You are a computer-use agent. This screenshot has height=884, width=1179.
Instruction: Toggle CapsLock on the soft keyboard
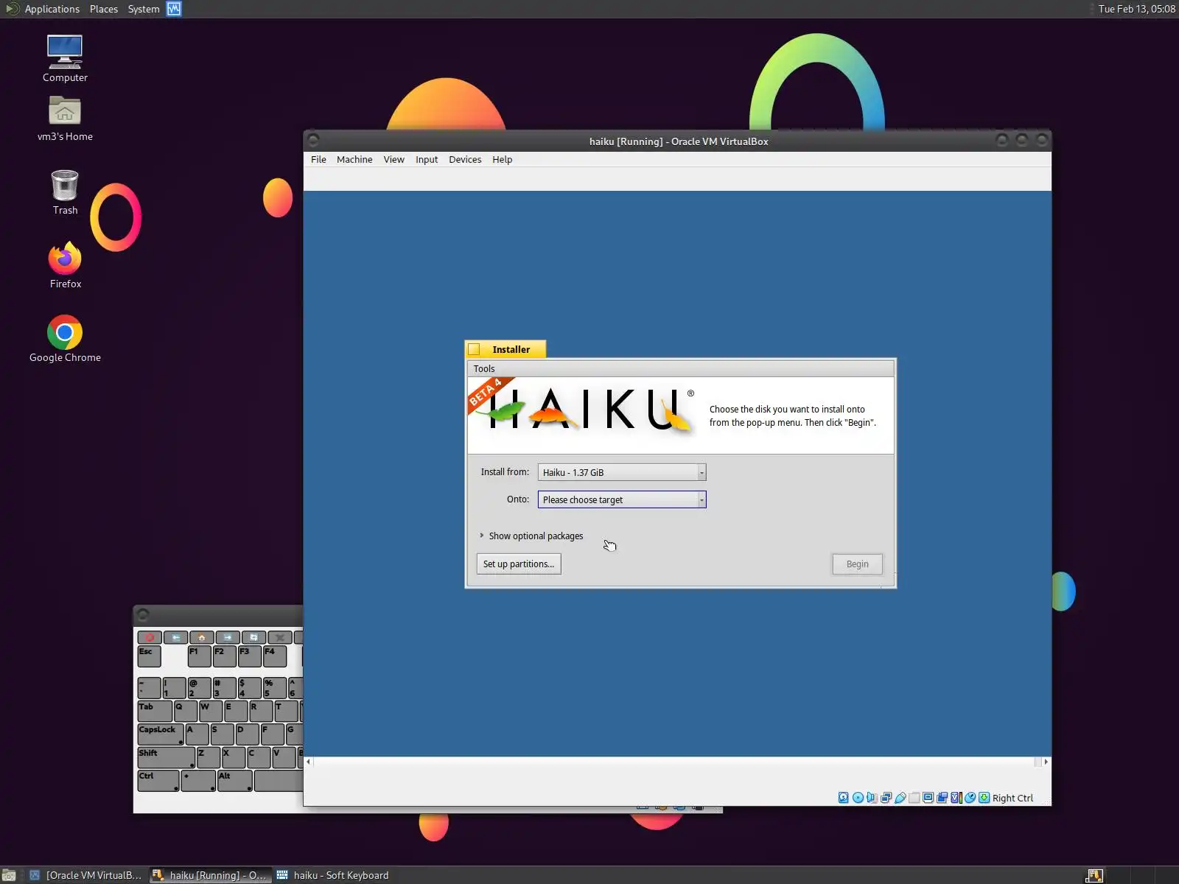(x=160, y=734)
